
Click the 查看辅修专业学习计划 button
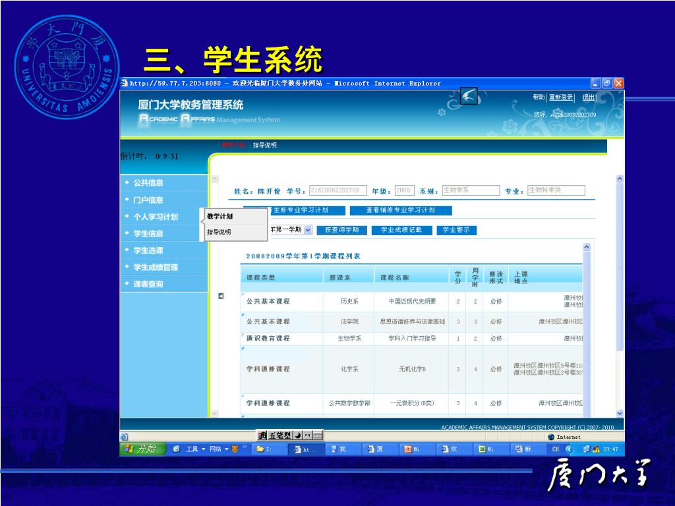click(400, 210)
